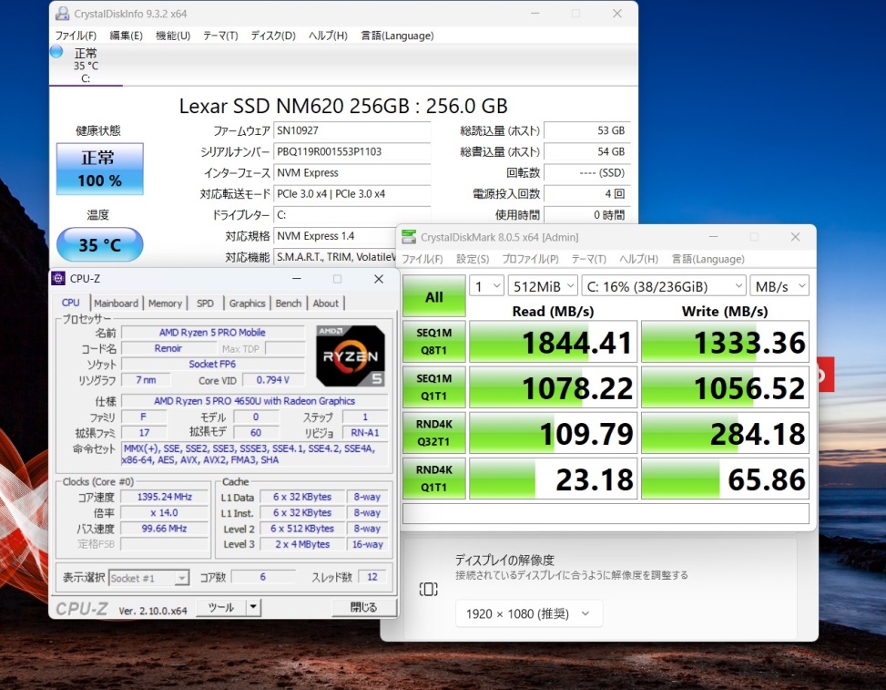The height and width of the screenshot is (690, 886).
Task: Click the total host reads 53 GB value
Action: tap(586, 130)
